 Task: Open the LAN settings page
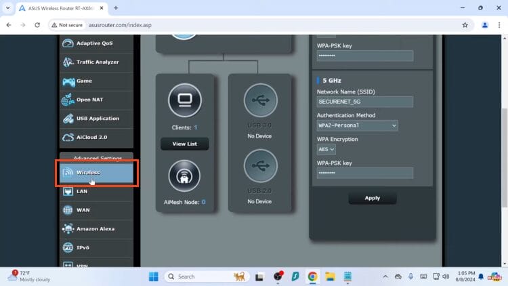[x=96, y=192]
